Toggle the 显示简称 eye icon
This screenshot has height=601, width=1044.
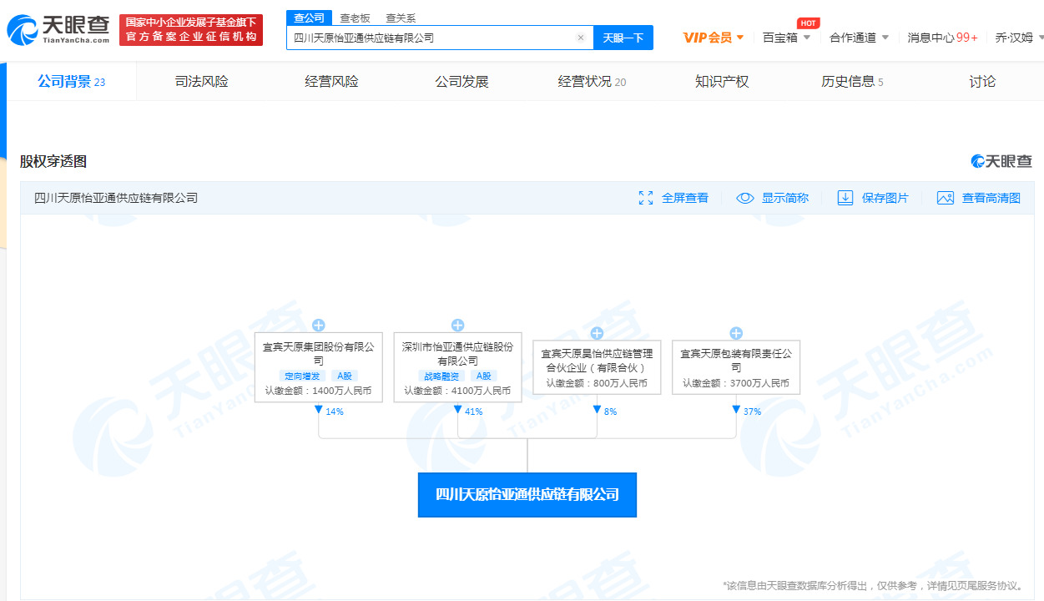[x=745, y=198]
